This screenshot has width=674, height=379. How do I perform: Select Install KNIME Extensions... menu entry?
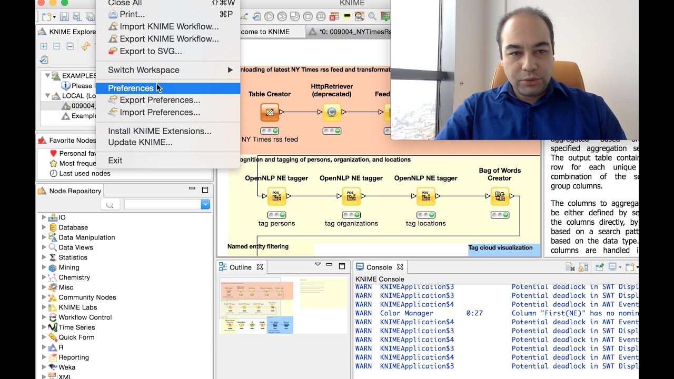tap(168, 131)
